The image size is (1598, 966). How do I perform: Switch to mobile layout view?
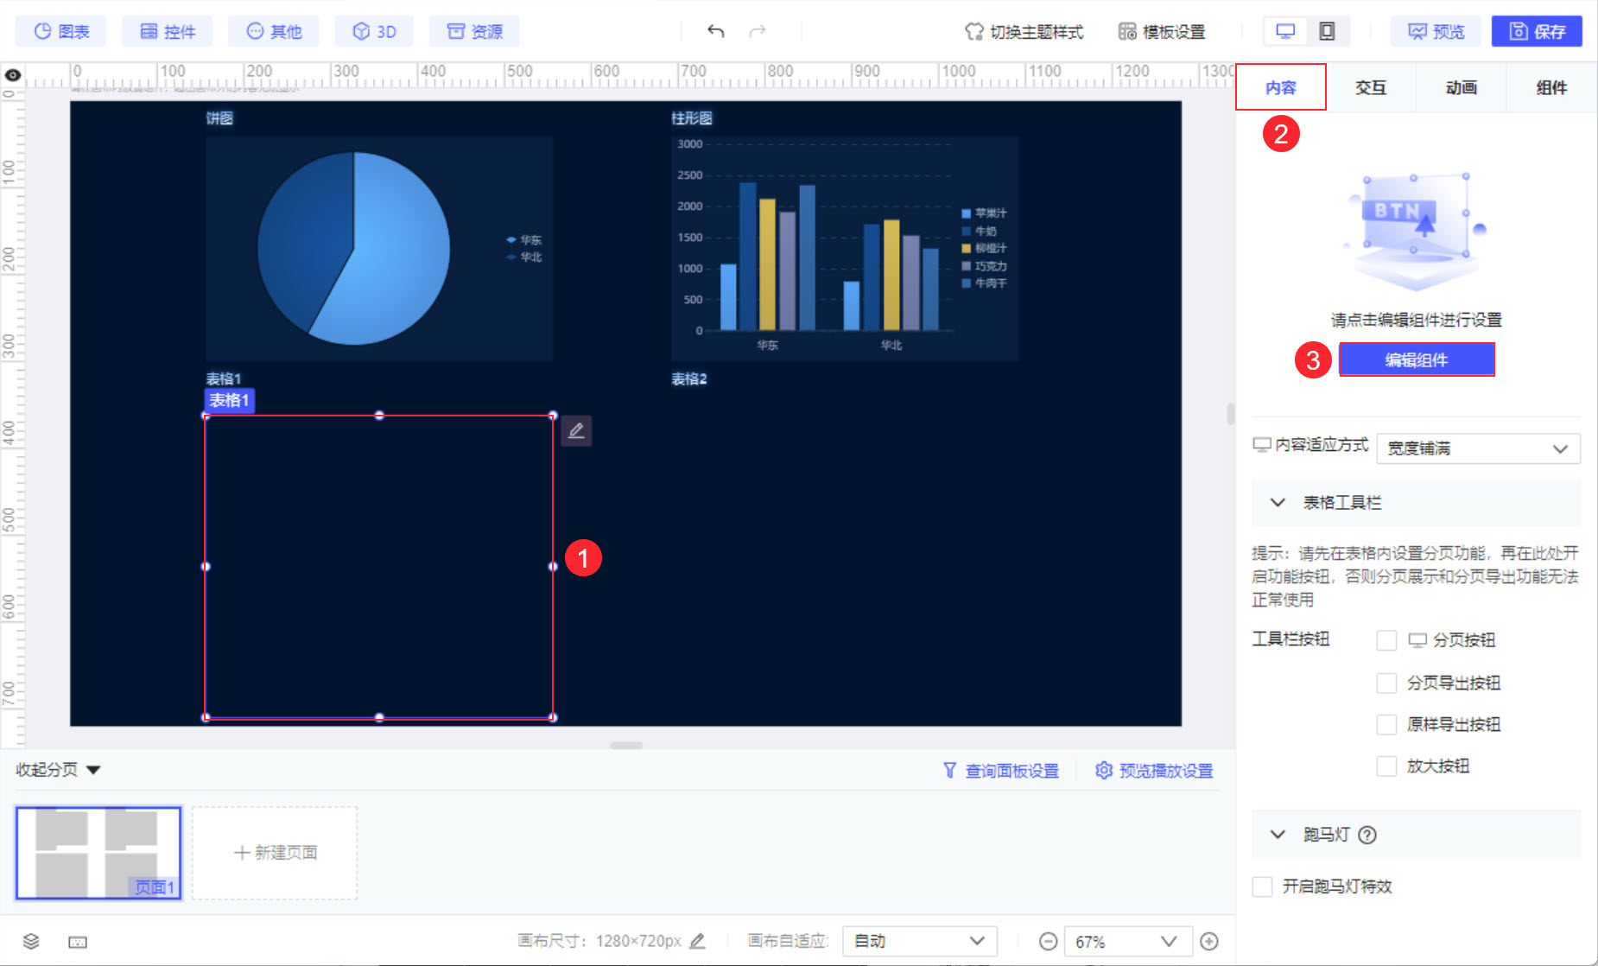[1327, 31]
